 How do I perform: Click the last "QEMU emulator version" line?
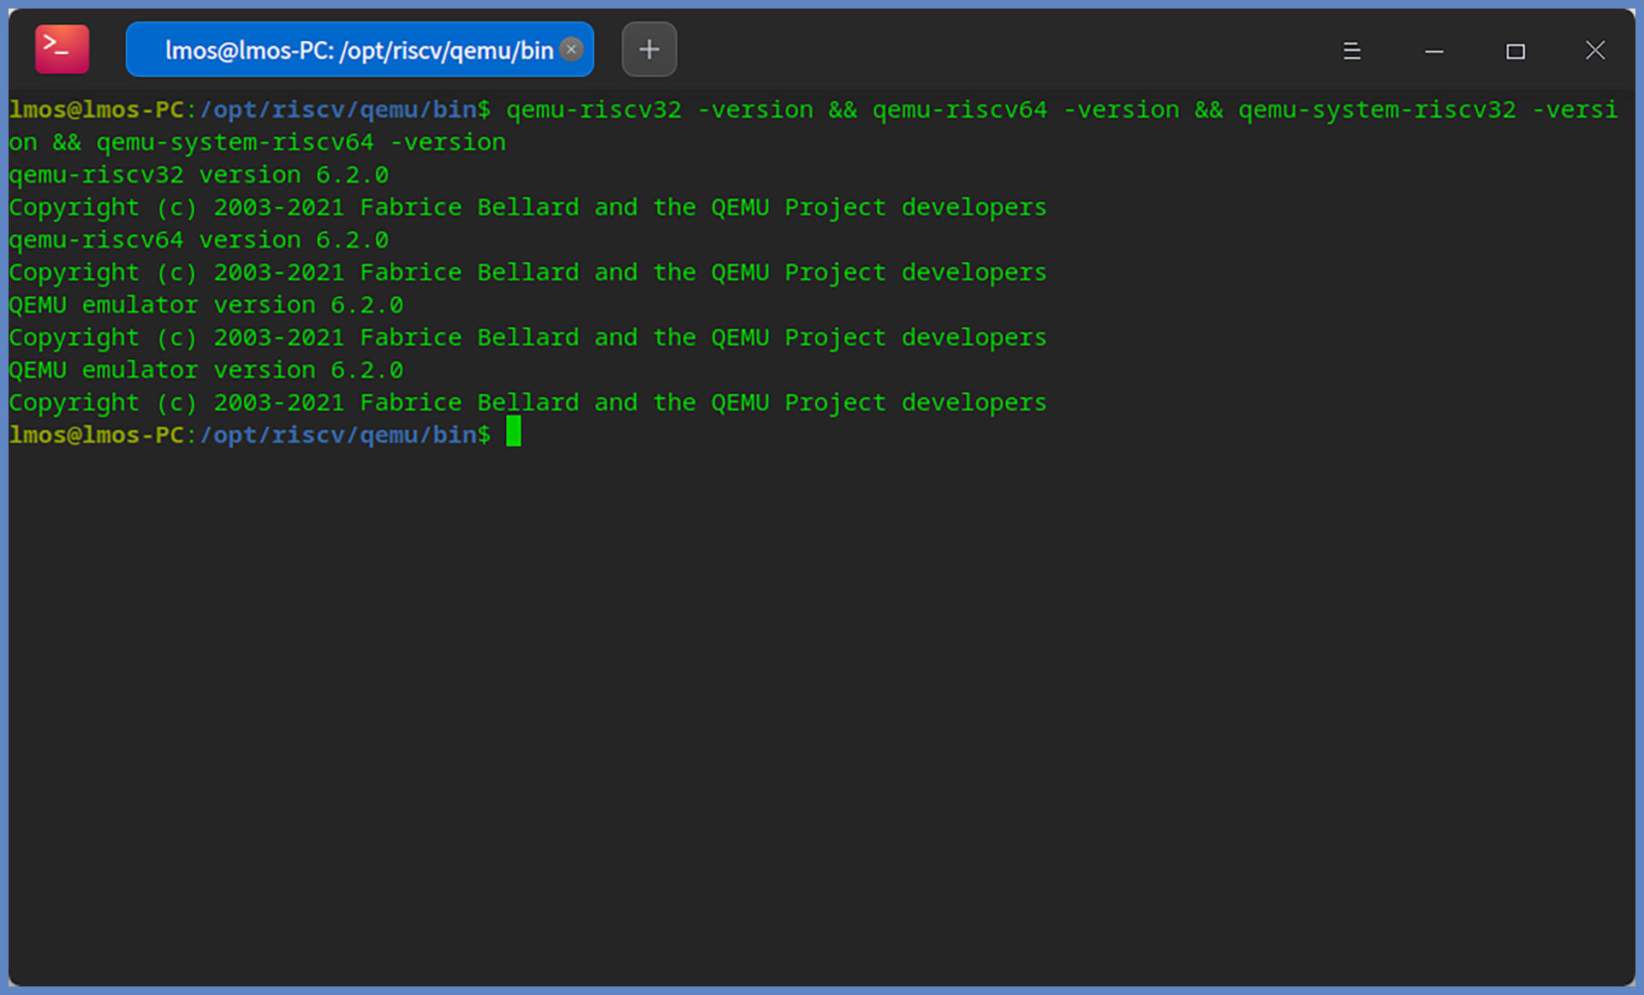tap(205, 371)
